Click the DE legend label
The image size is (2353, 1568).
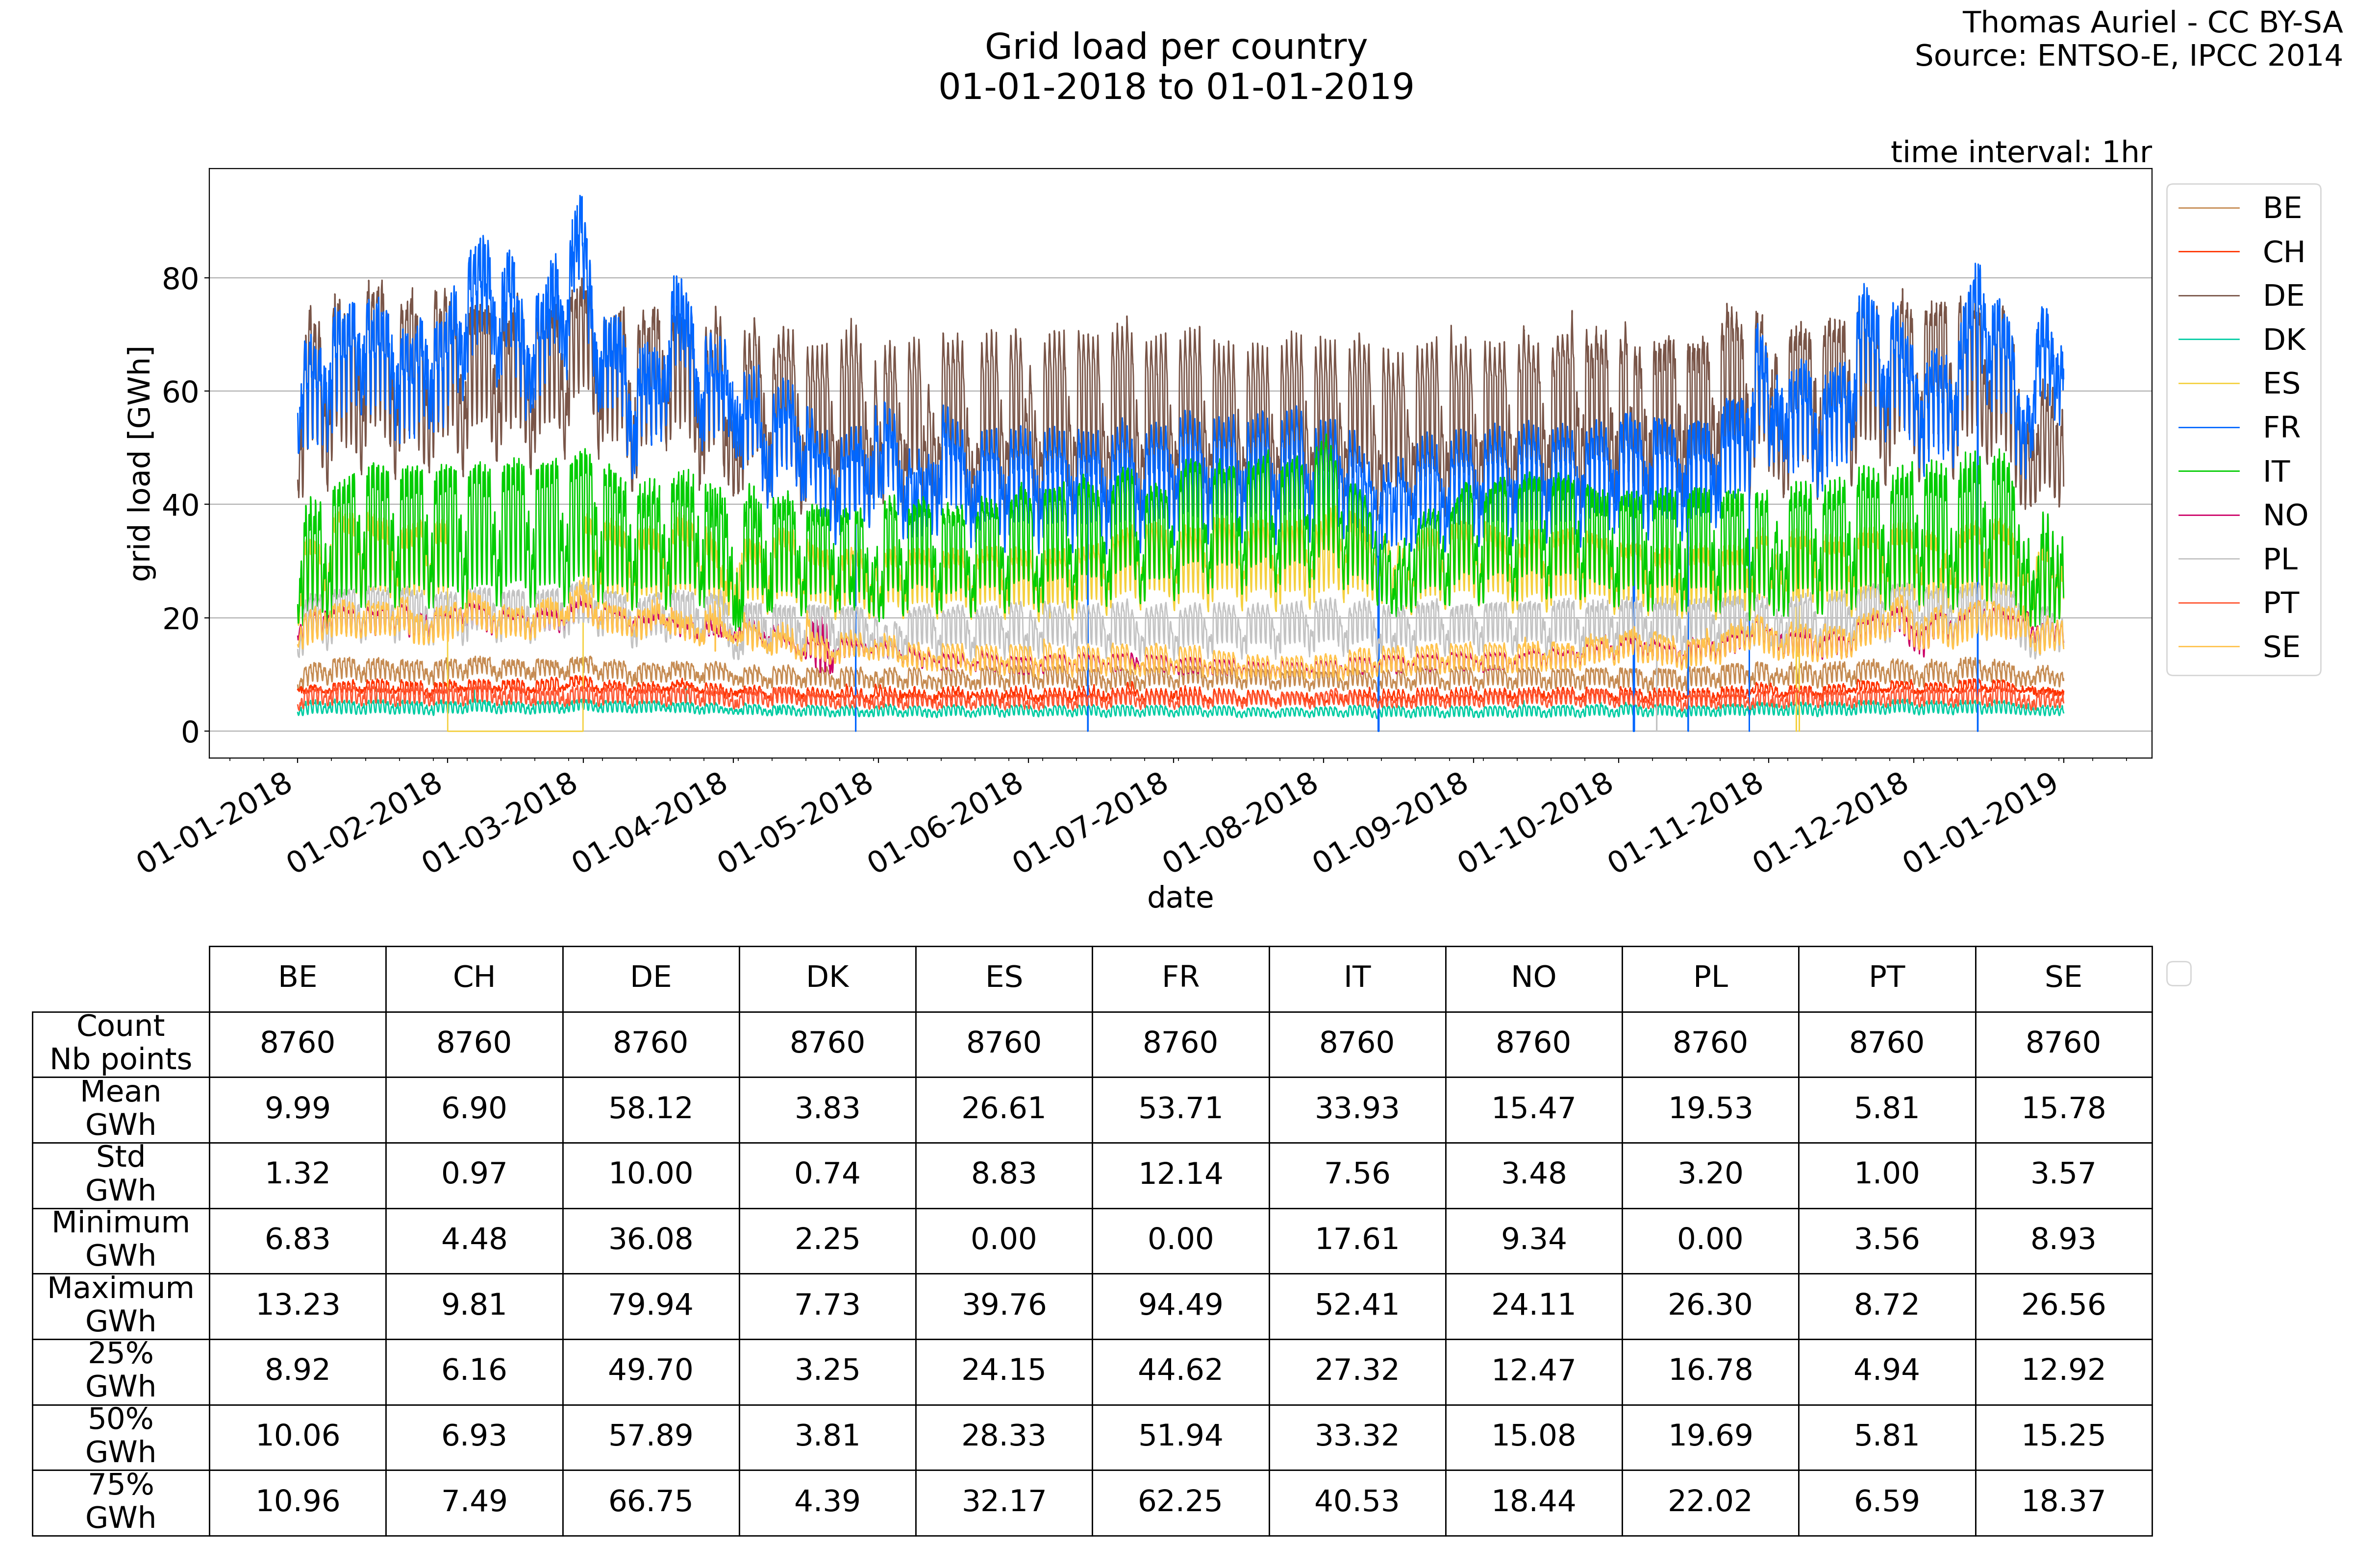click(2283, 296)
